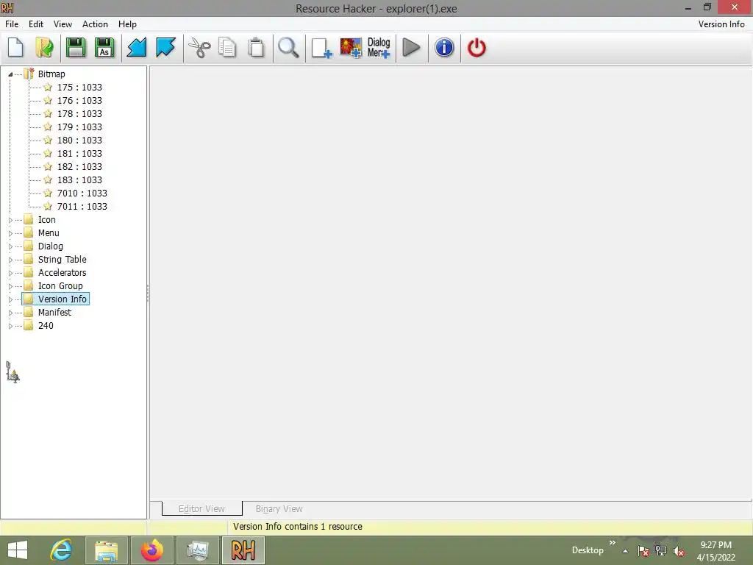This screenshot has height=565, width=753.
Task: Click the muted volume tray icon
Action: click(x=679, y=551)
